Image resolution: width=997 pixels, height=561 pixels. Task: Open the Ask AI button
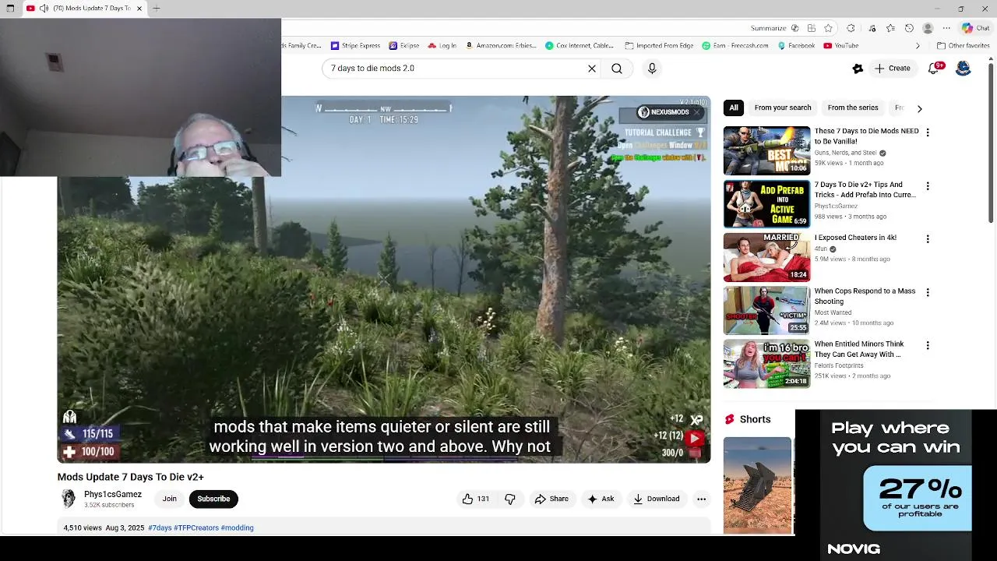click(x=601, y=499)
